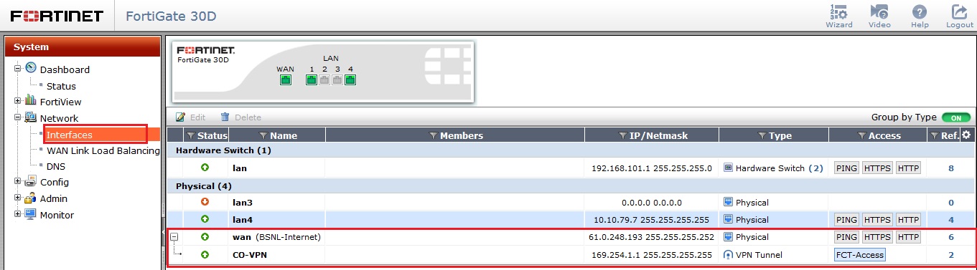Open the Config menu item

[x=55, y=182]
